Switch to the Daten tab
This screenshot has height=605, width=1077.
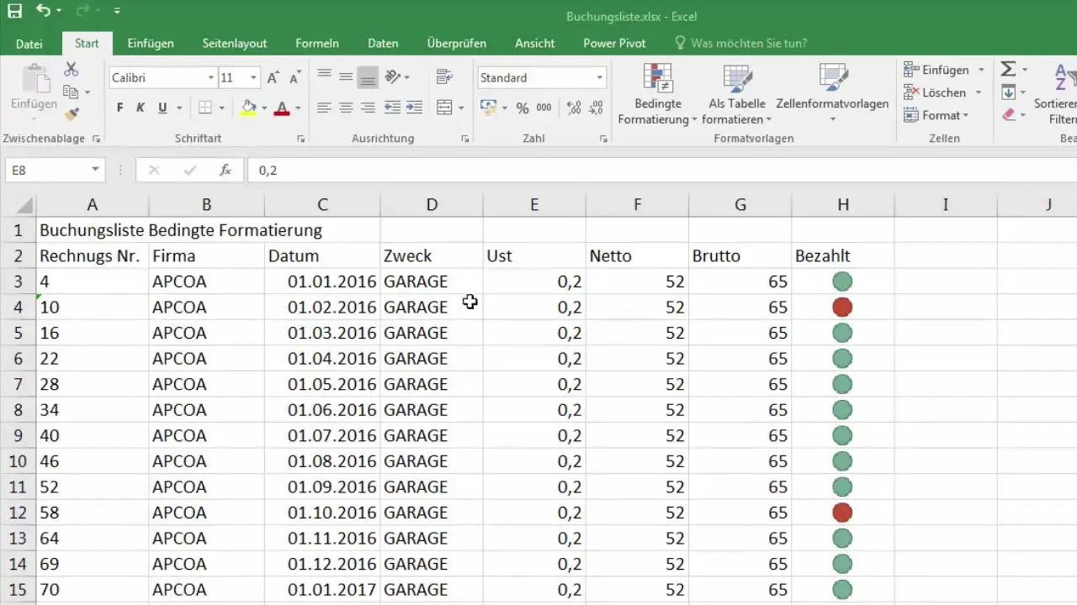pos(383,44)
